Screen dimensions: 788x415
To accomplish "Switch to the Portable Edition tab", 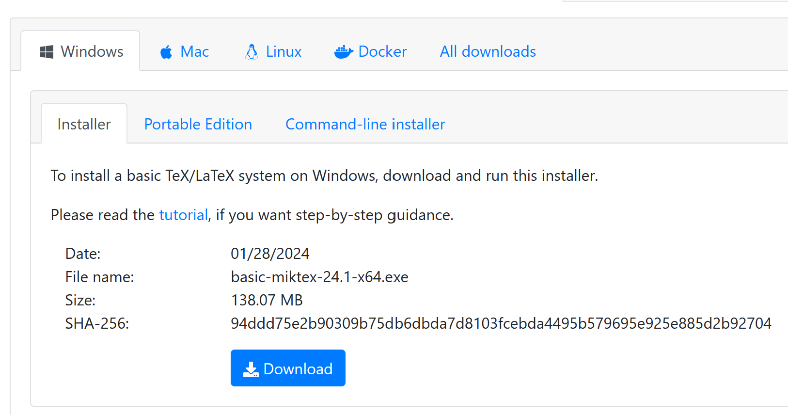I will (198, 125).
